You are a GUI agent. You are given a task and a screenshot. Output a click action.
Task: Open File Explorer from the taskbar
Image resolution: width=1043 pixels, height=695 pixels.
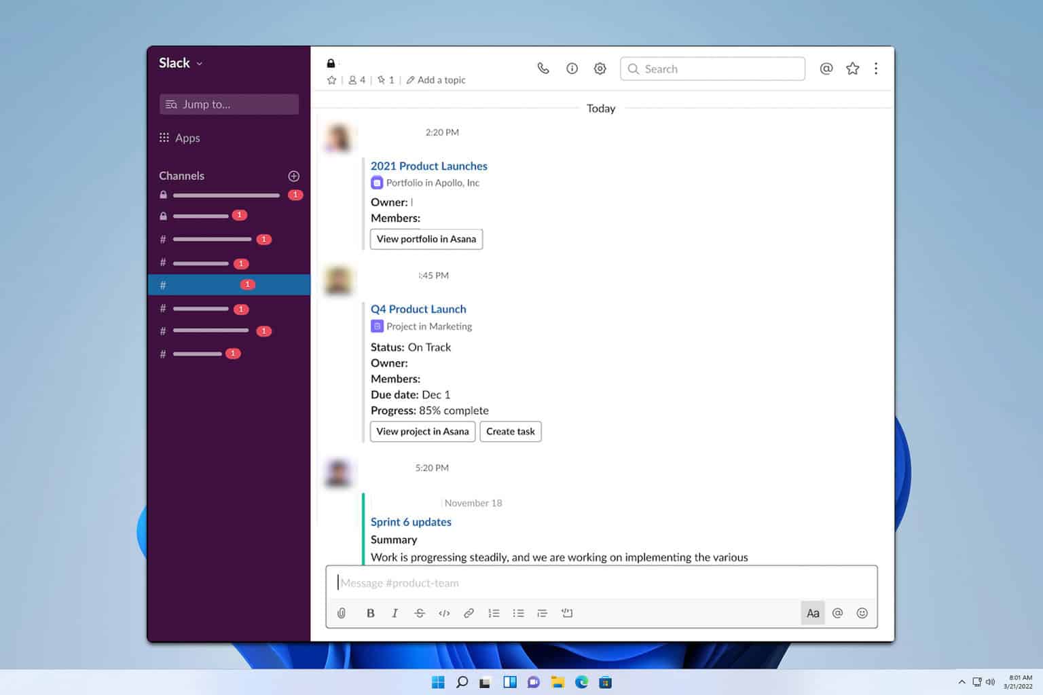pyautogui.click(x=557, y=682)
